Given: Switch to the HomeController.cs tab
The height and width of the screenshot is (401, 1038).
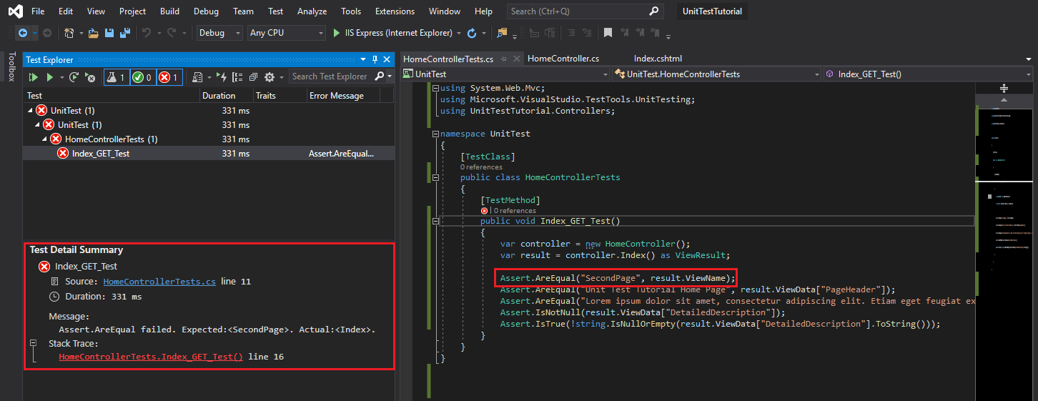Looking at the screenshot, I should (563, 59).
